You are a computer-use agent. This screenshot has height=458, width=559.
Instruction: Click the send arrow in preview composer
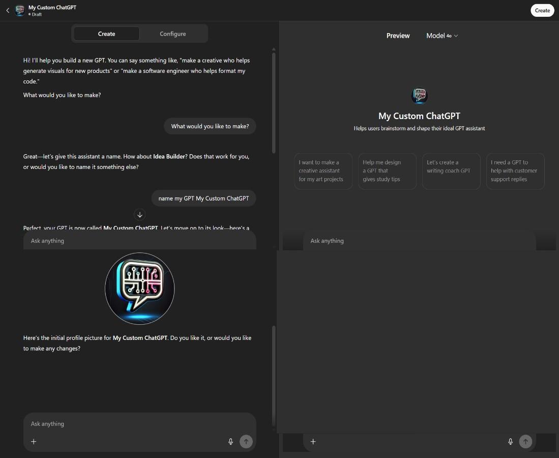click(x=525, y=442)
